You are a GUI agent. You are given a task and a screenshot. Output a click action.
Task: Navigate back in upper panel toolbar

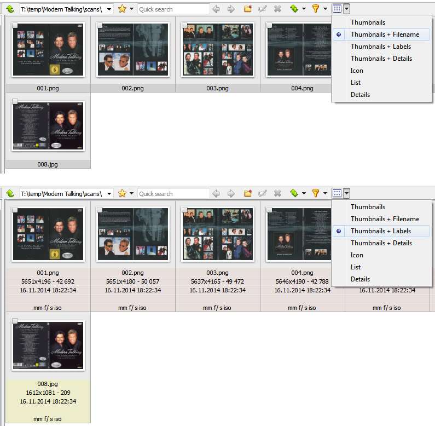pos(216,9)
